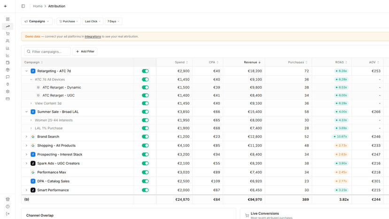Open the integrations plug icon in sidebar
The image size is (389, 219).
point(8,84)
